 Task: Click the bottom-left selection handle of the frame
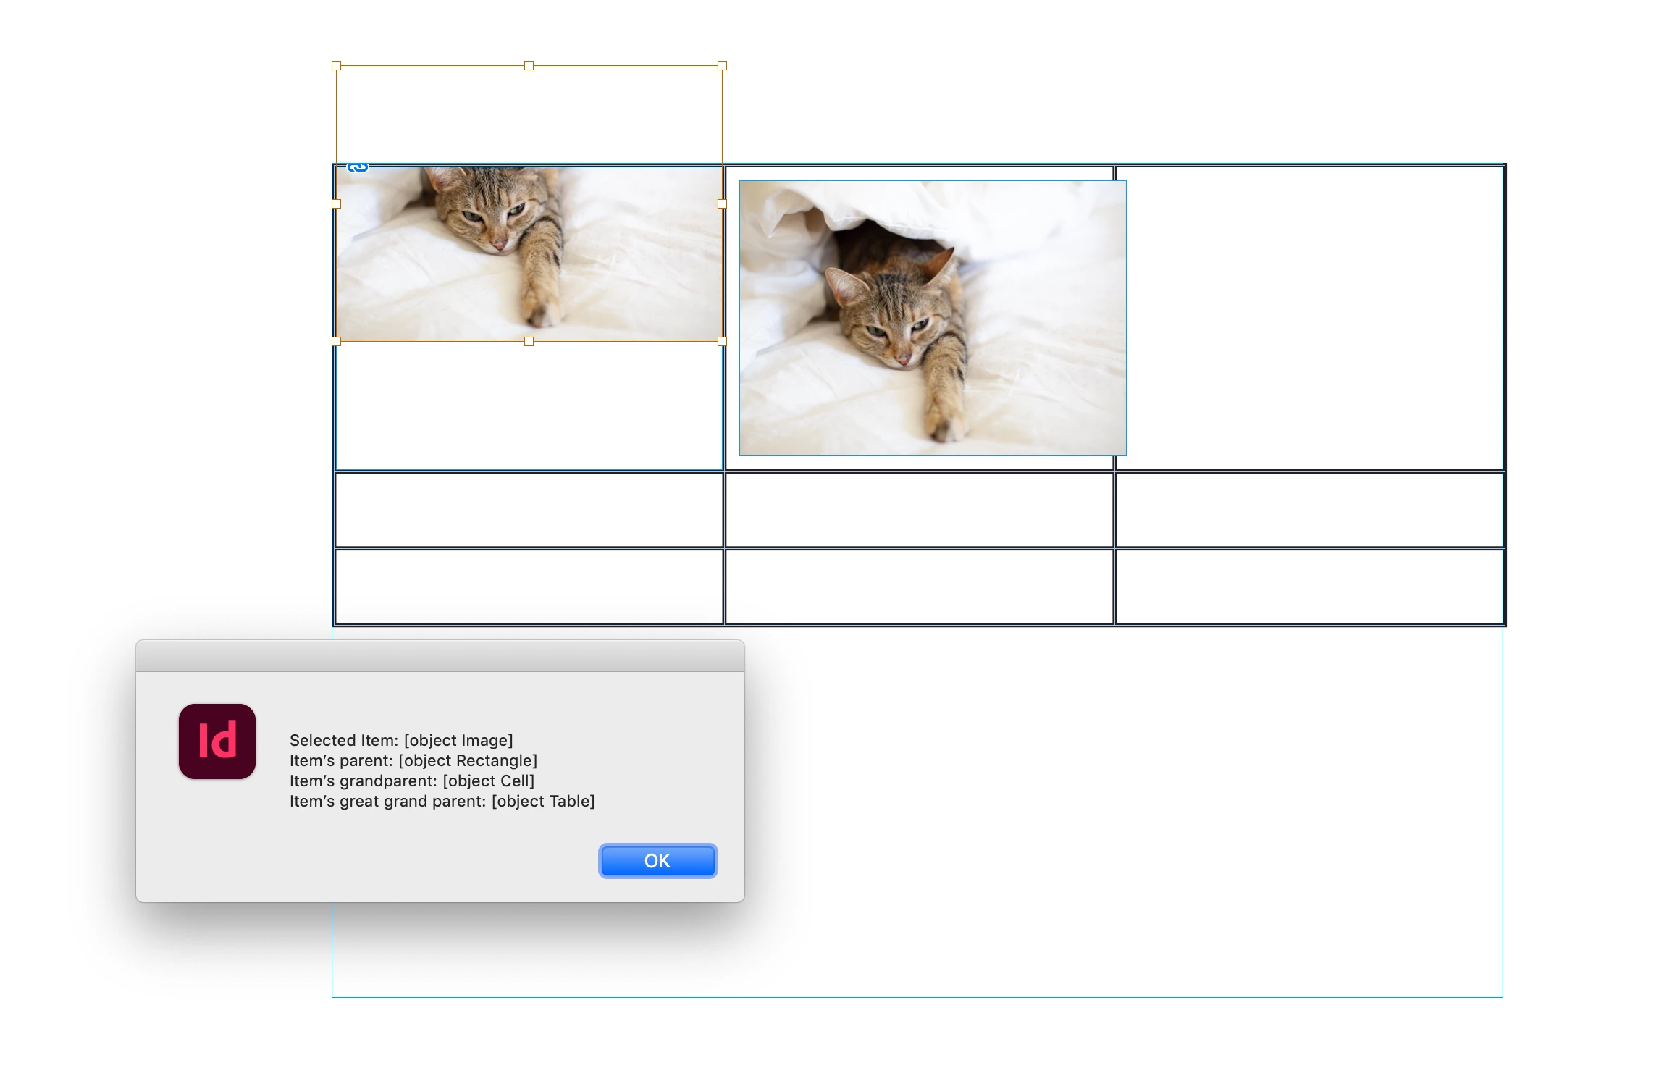(336, 341)
